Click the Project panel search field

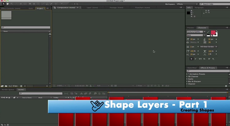coord(26,27)
